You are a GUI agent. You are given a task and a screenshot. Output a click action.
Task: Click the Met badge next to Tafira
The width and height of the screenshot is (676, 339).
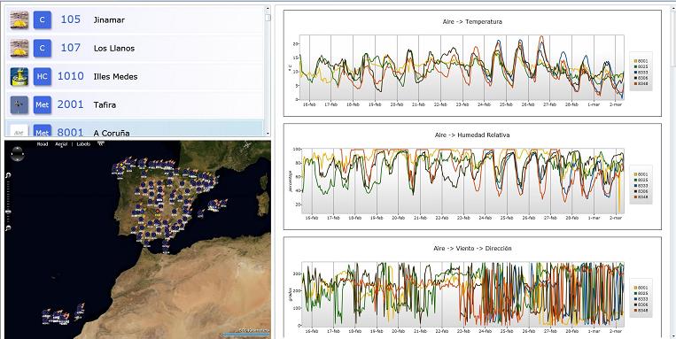click(x=43, y=104)
